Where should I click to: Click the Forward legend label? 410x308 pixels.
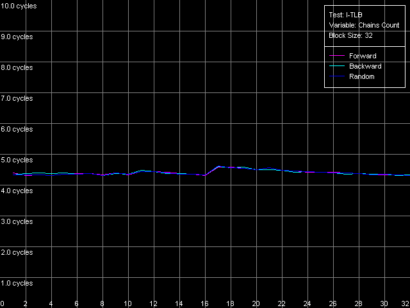[x=363, y=56]
